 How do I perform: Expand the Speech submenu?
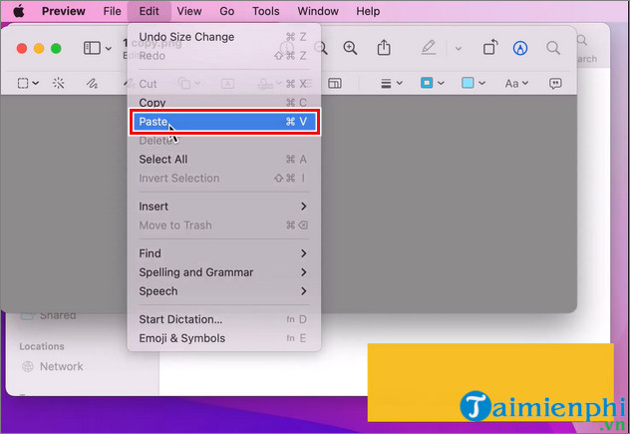click(223, 291)
